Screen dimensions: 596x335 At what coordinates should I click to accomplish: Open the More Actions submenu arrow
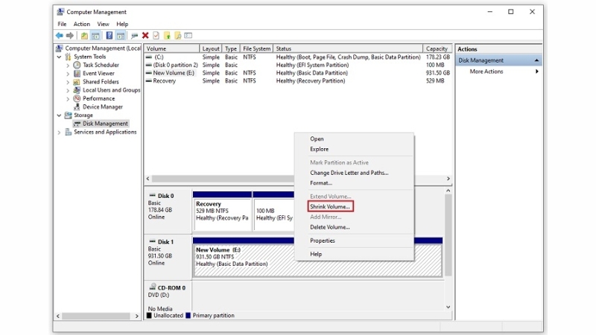click(x=537, y=71)
